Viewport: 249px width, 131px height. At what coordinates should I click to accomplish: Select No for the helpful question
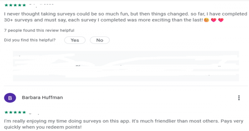(x=100, y=40)
